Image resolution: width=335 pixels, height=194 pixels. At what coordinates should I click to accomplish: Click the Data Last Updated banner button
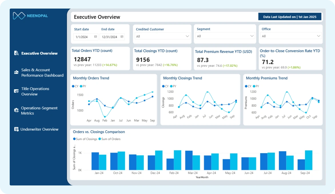coord(290,17)
